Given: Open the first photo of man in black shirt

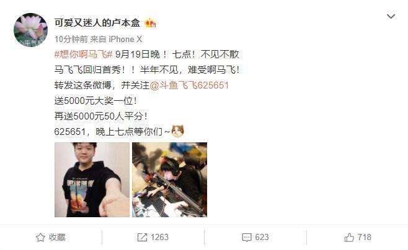Looking at the screenshot, I should (x=92, y=179).
